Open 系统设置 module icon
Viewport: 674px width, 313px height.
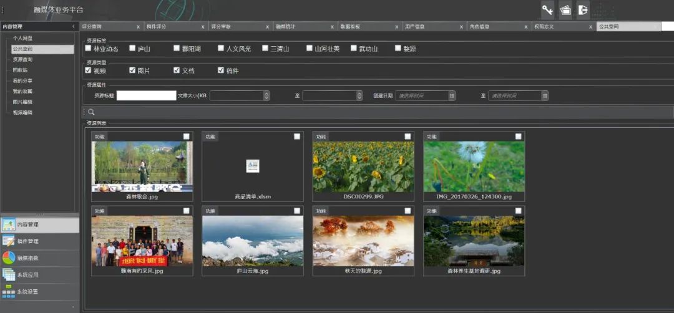[x=9, y=291]
